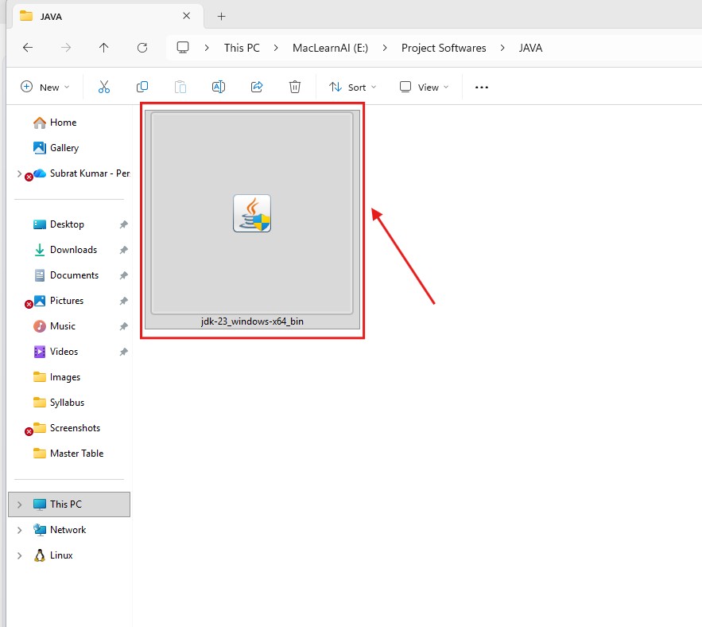The image size is (702, 627).
Task: Open the See more options menu
Action: pyautogui.click(x=481, y=88)
